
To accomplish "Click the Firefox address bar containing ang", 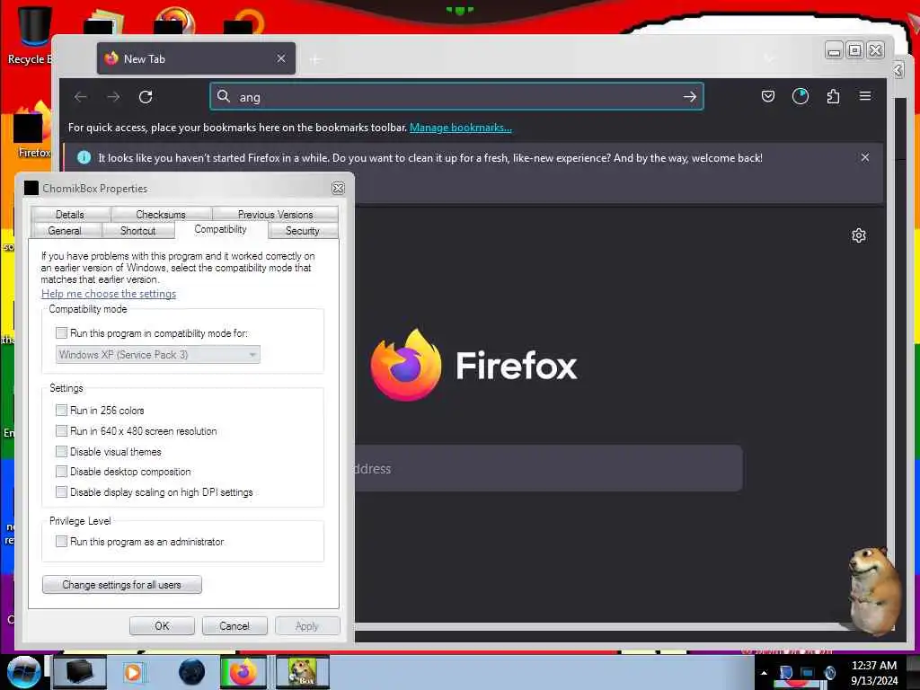I will coord(456,97).
